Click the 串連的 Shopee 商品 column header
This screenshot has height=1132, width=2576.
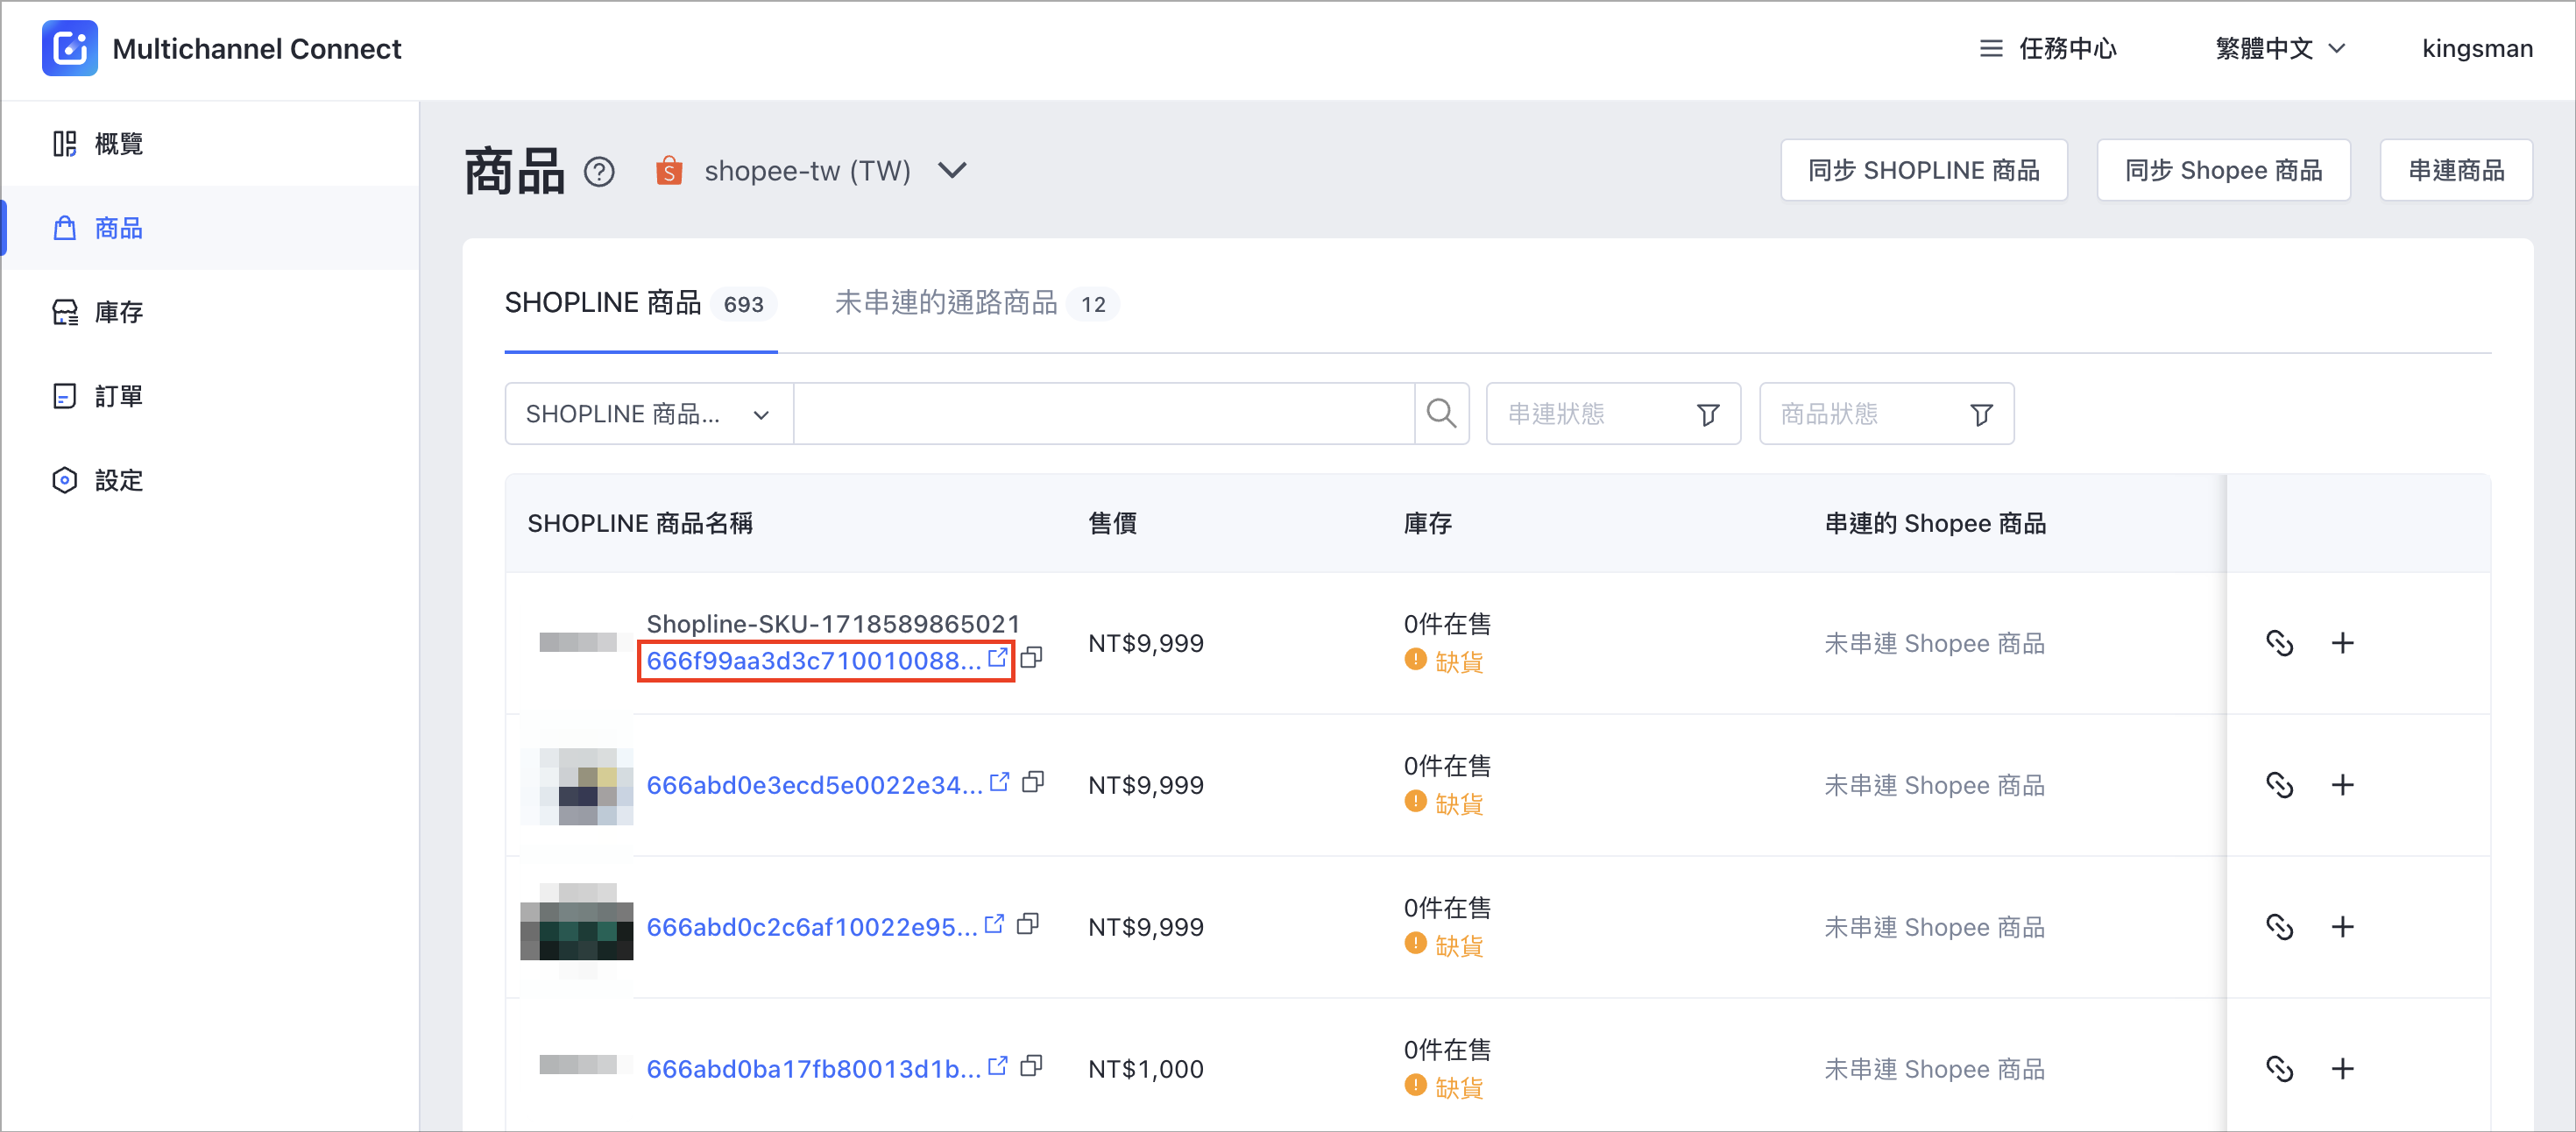tap(1935, 523)
